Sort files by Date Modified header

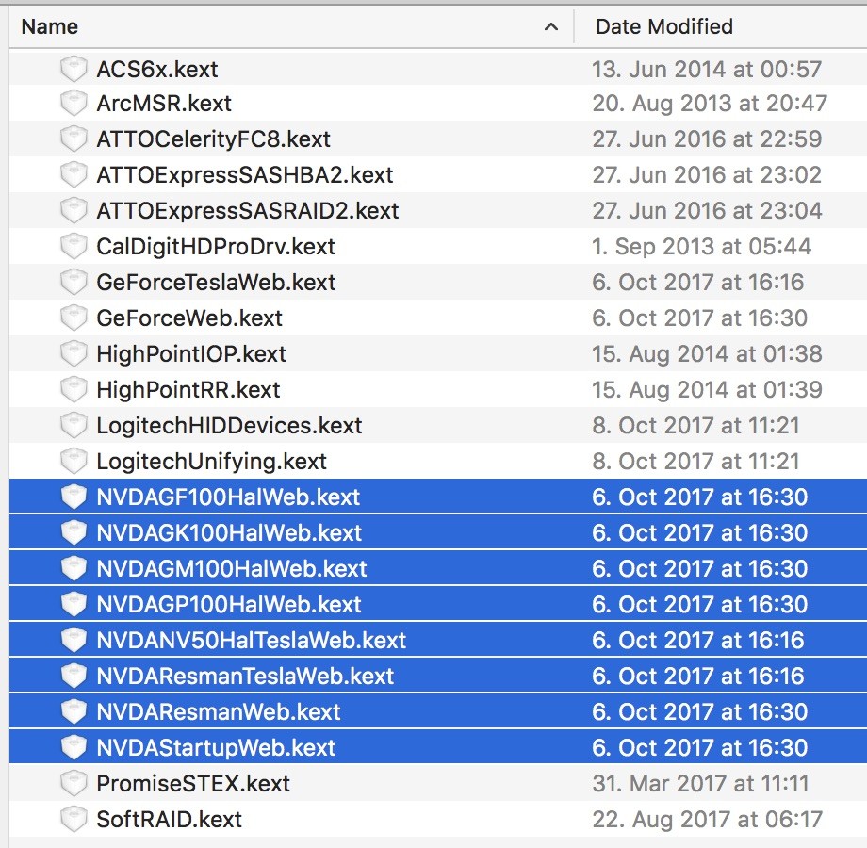(664, 26)
